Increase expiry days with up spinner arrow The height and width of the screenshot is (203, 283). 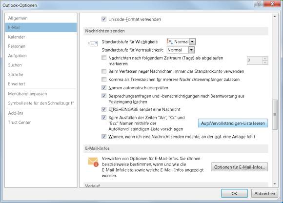(265, 59)
